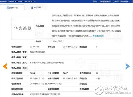The width and height of the screenshot is (133, 97).
Task: Click the orange previous arrow
Action: pos(5,66)
